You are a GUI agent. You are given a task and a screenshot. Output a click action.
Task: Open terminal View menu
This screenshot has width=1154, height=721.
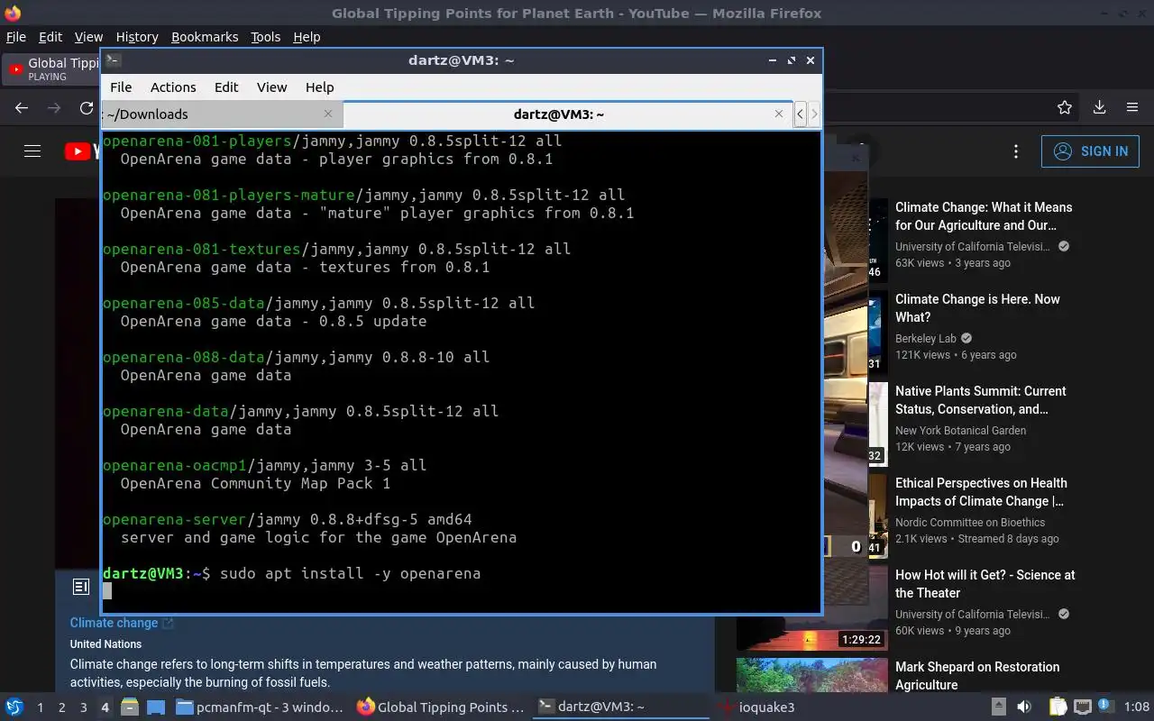[271, 87]
